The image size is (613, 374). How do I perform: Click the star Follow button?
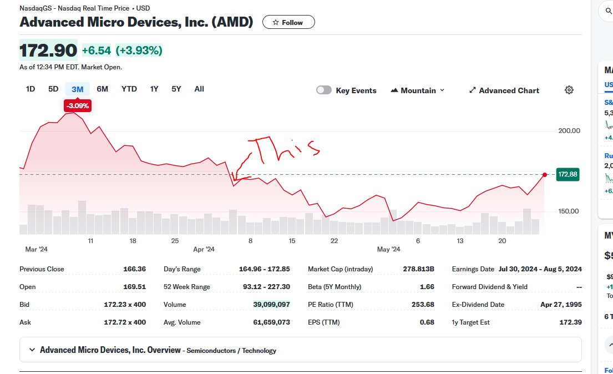[x=288, y=22]
